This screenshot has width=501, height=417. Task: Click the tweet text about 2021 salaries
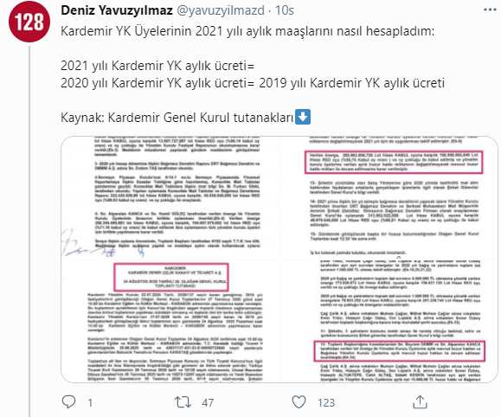pos(247,31)
